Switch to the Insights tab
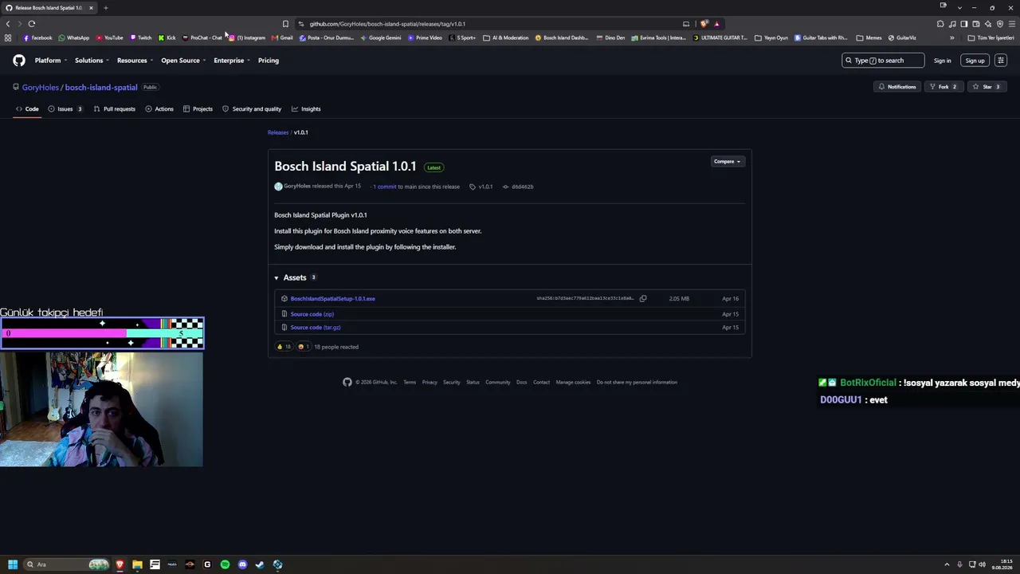The image size is (1020, 574). coord(306,109)
